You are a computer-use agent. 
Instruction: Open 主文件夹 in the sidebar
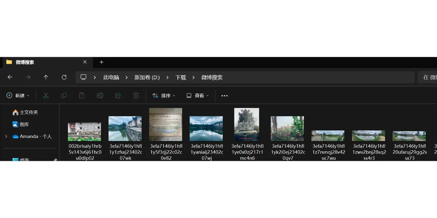25,112
